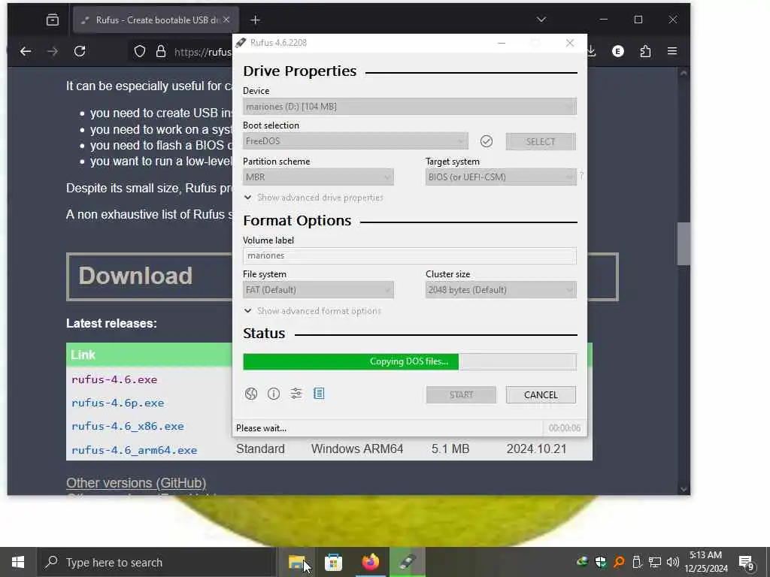The image size is (770, 577).
Task: Expand Show advanced drive properties
Action: (314, 198)
